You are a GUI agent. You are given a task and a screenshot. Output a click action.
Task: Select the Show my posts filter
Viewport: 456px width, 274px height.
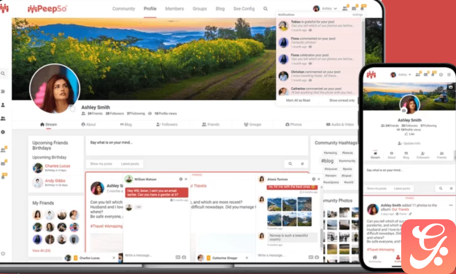pos(101,164)
